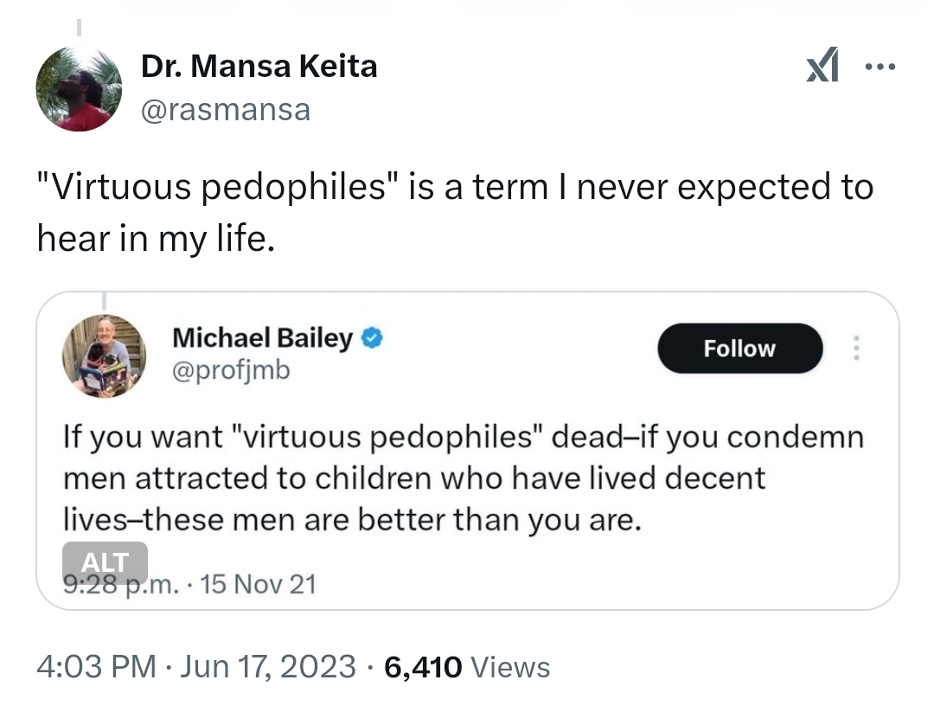Click the quoted text beginning 'If you want'
The image size is (934, 712).
click(464, 478)
